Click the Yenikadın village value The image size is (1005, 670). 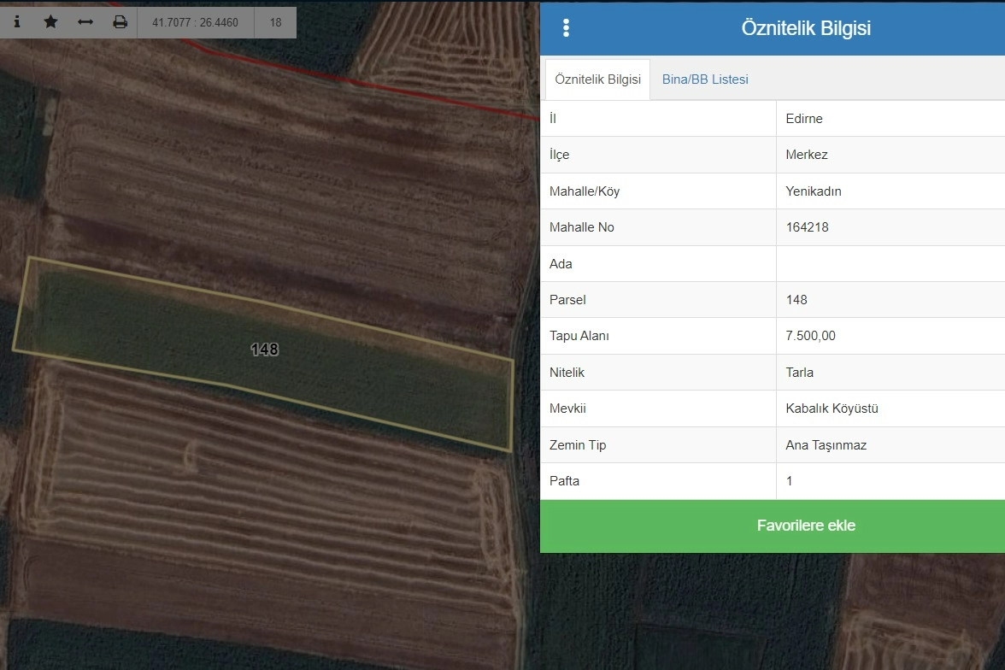click(814, 191)
